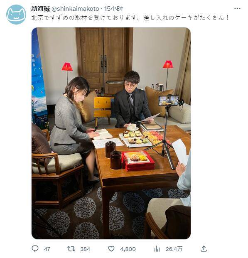Viewport: 248px width, 258px height.
Task: Click the red pastry box in photo
Action: tap(138, 161)
